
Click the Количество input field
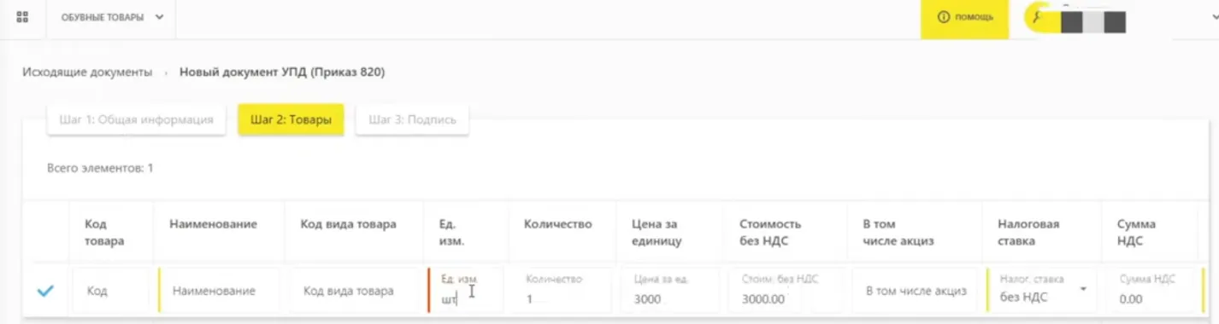tap(562, 292)
